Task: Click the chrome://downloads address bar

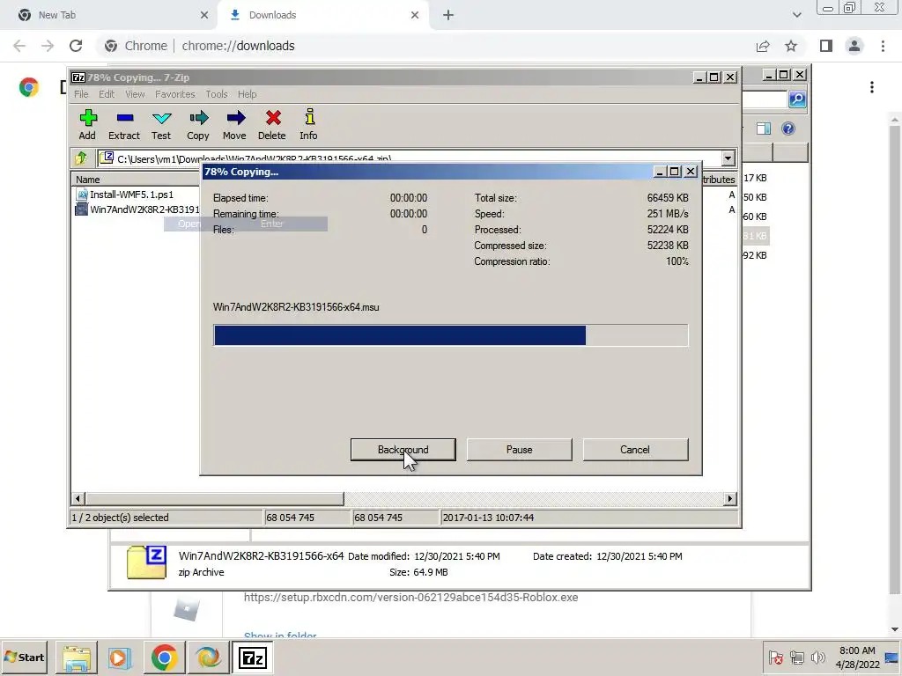Action: (425, 46)
